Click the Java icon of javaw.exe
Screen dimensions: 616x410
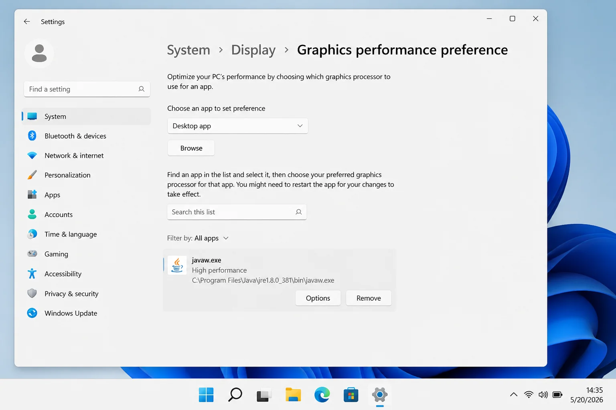tap(177, 265)
